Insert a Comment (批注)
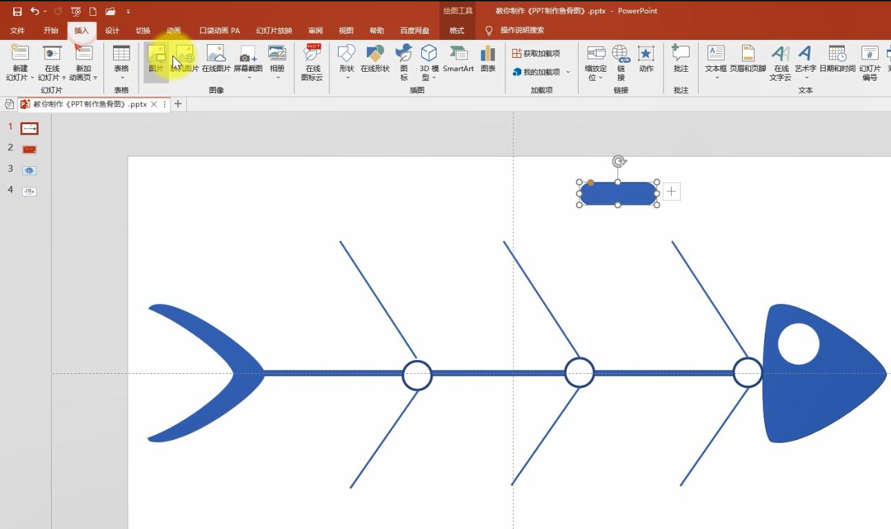Screen dimensions: 891x529 [x=681, y=59]
